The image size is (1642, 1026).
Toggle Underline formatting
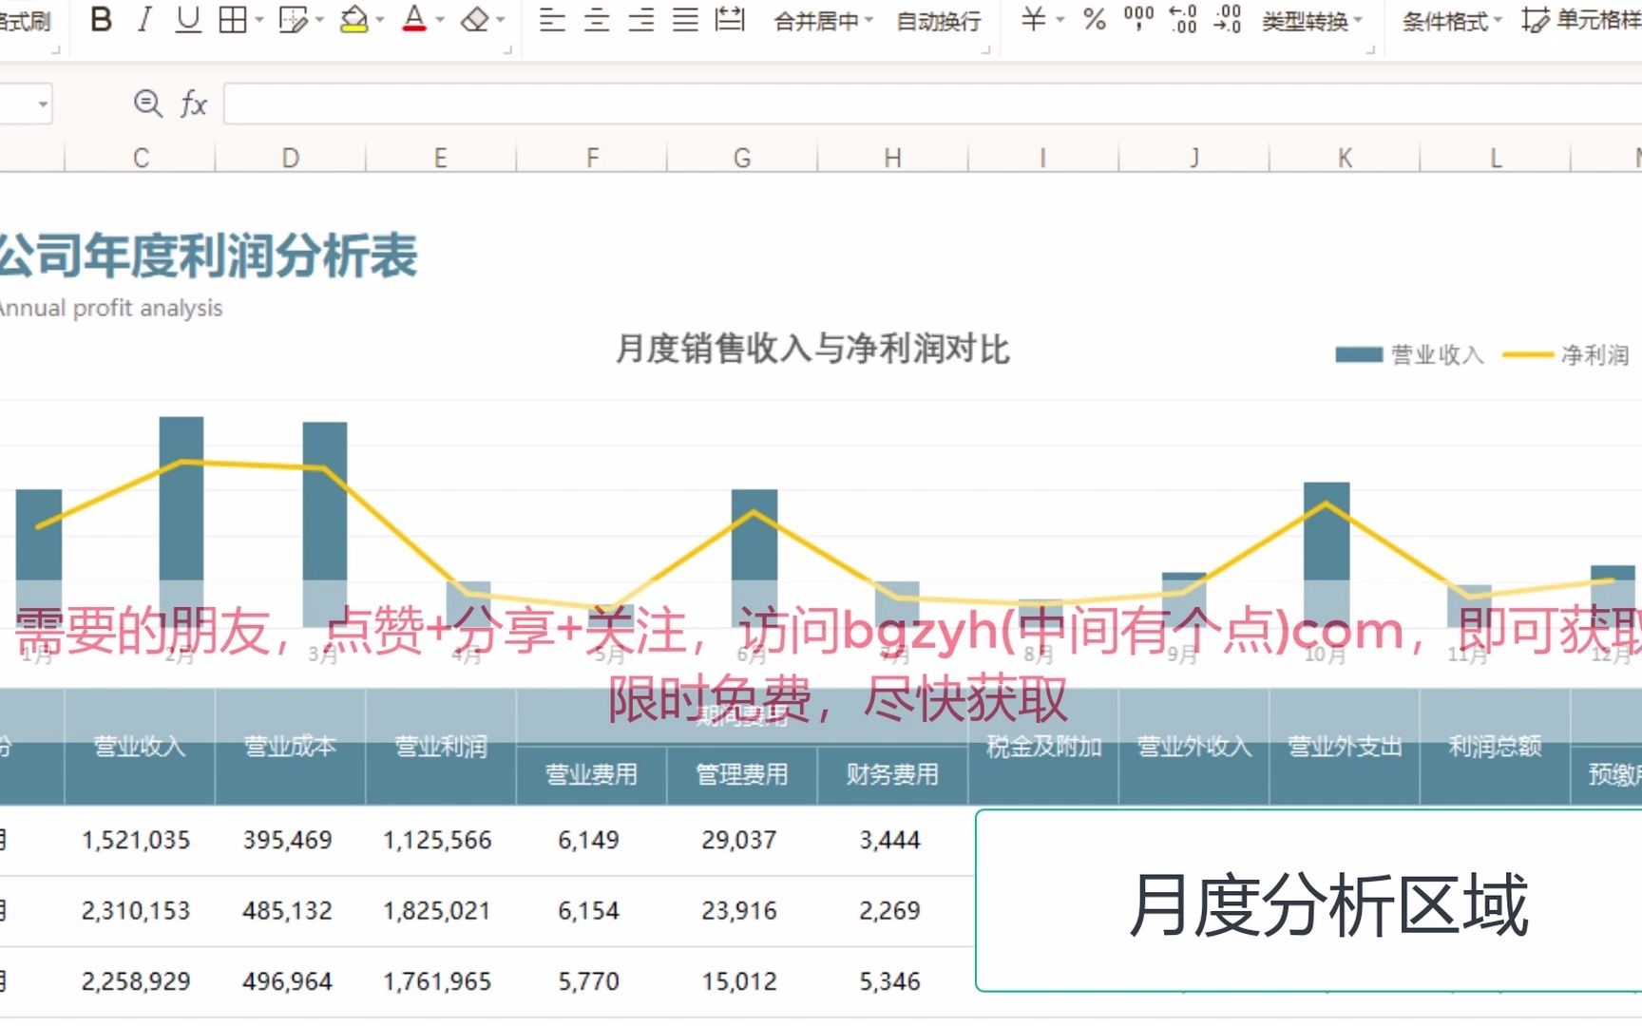(188, 19)
